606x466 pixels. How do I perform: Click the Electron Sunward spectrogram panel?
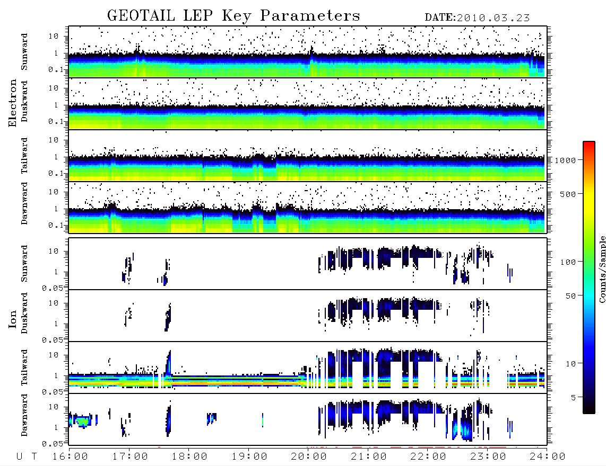tap(308, 52)
